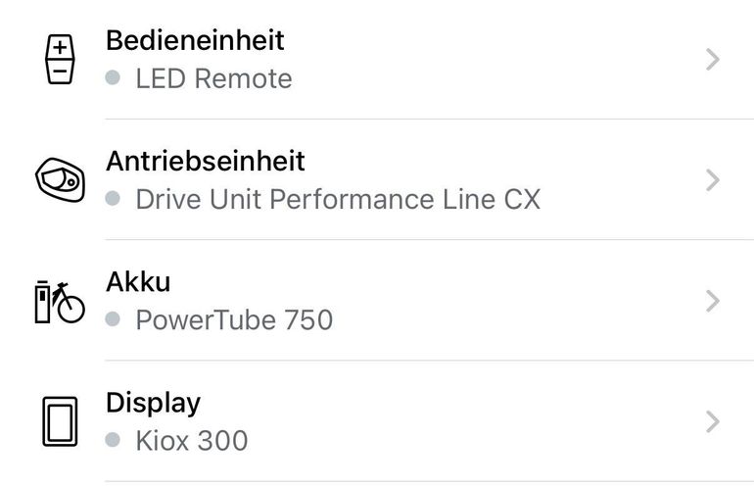The width and height of the screenshot is (754, 487).
Task: Open Akku details via chevron arrow
Action: pos(713,301)
